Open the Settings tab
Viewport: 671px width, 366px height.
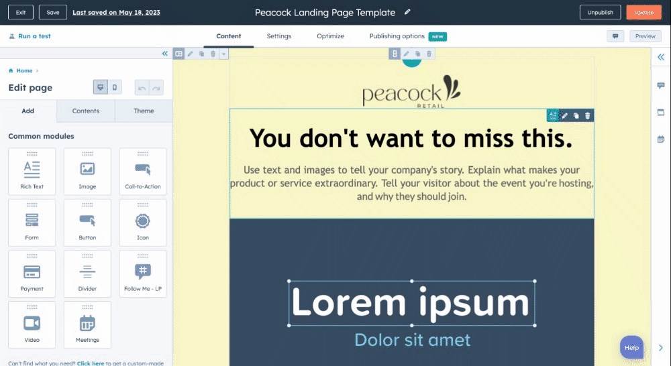point(279,36)
